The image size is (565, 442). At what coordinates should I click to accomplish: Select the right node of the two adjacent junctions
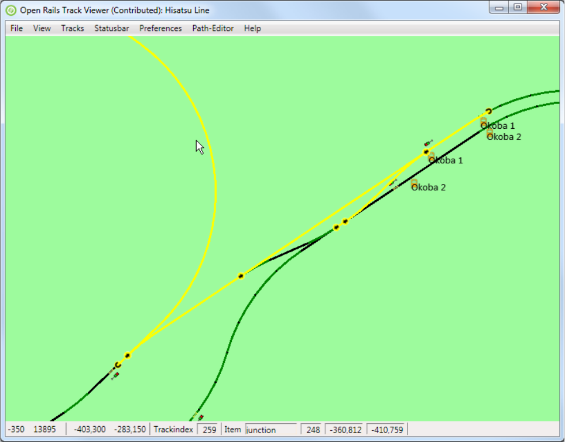click(x=345, y=221)
